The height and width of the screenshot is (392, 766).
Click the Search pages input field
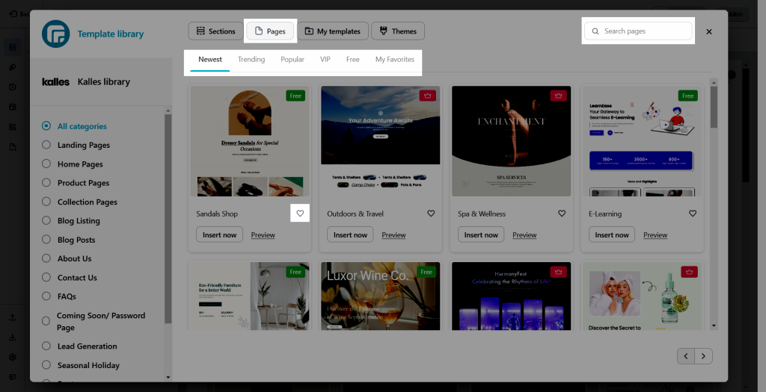[638, 31]
